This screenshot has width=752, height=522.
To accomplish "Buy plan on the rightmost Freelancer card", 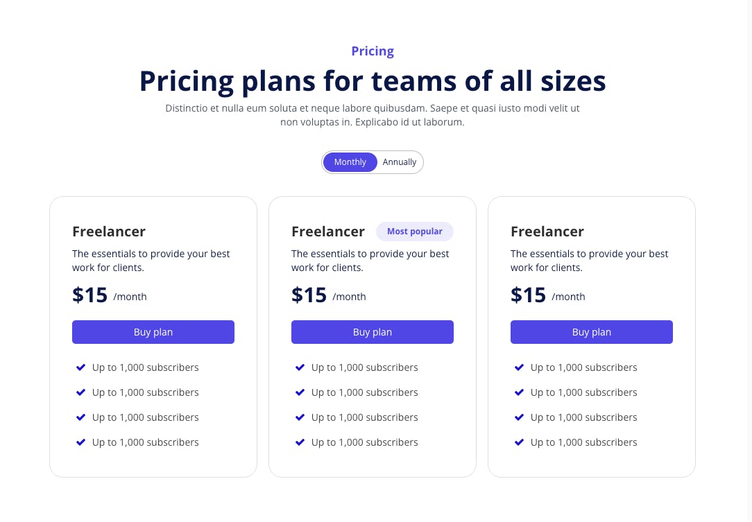I will point(591,332).
